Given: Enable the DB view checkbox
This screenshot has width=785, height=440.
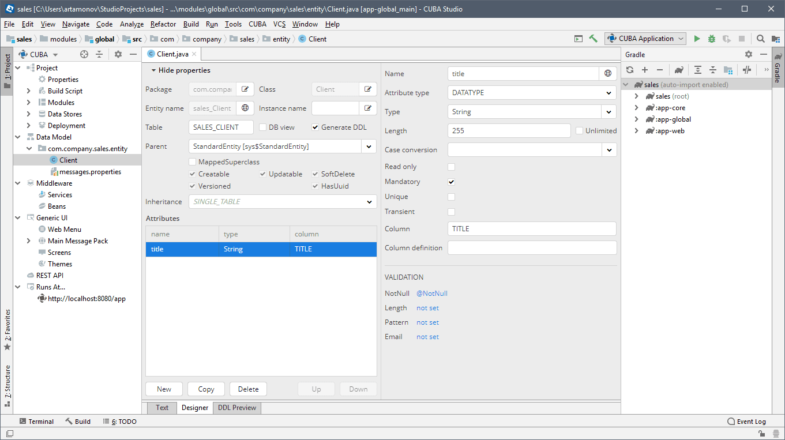Looking at the screenshot, I should 263,127.
